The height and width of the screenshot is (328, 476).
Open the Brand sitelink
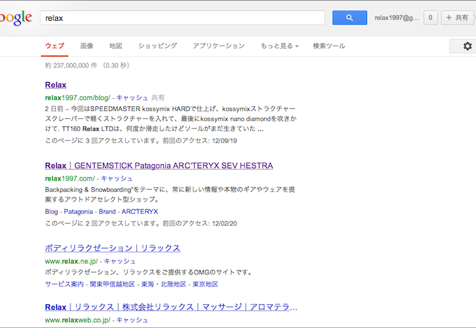107,211
